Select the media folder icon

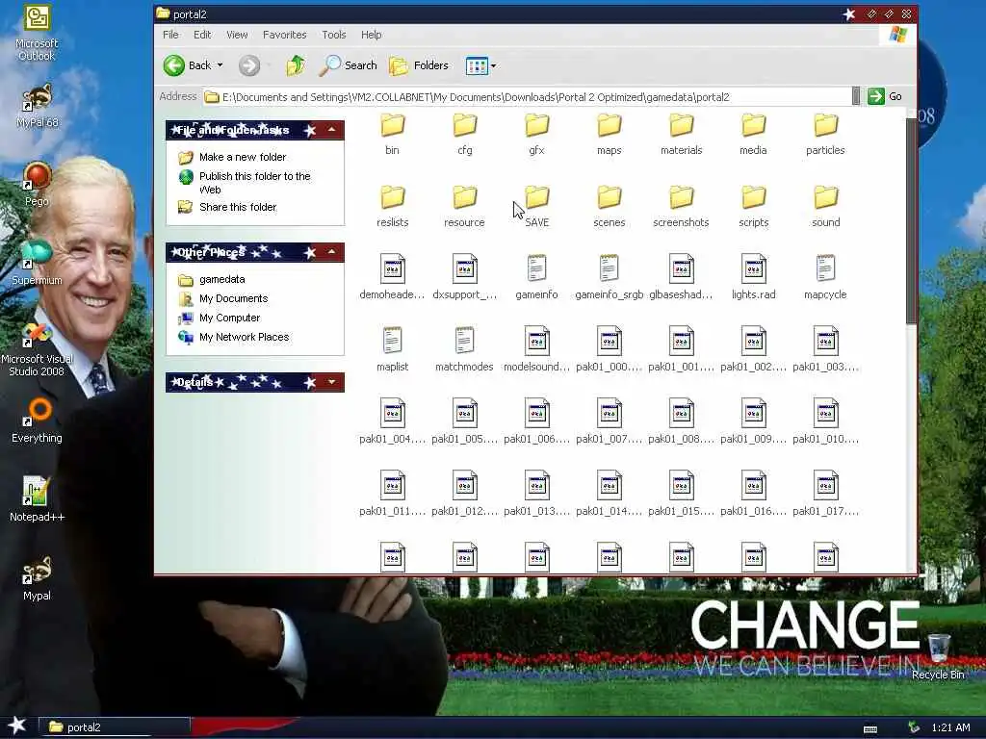tap(753, 125)
